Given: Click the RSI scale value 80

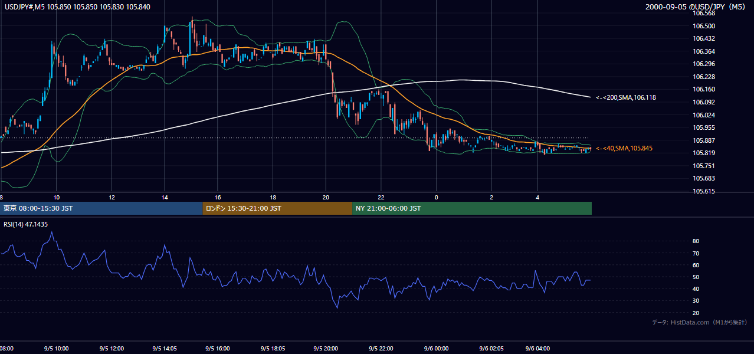Looking at the screenshot, I should point(696,241).
